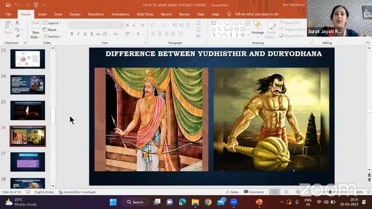Open the Text Highlight Color picker

(x=128, y=34)
